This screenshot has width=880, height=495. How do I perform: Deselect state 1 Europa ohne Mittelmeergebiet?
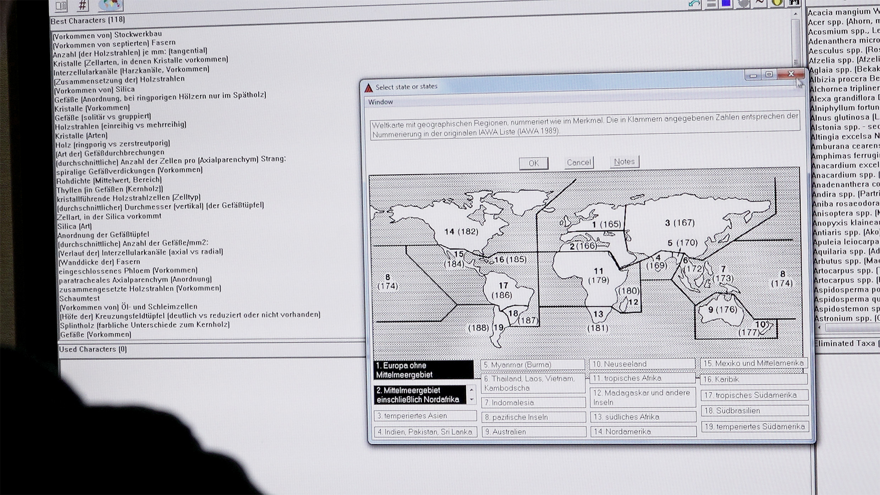click(423, 370)
